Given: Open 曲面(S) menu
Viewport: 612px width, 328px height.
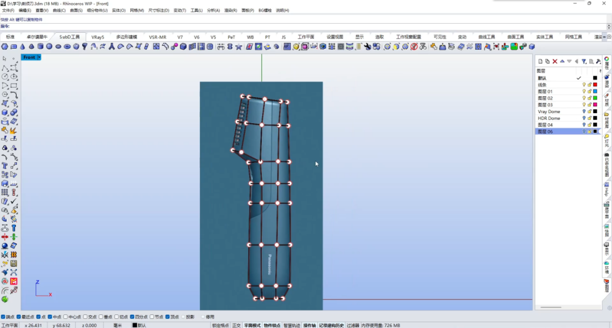Looking at the screenshot, I should (x=76, y=11).
